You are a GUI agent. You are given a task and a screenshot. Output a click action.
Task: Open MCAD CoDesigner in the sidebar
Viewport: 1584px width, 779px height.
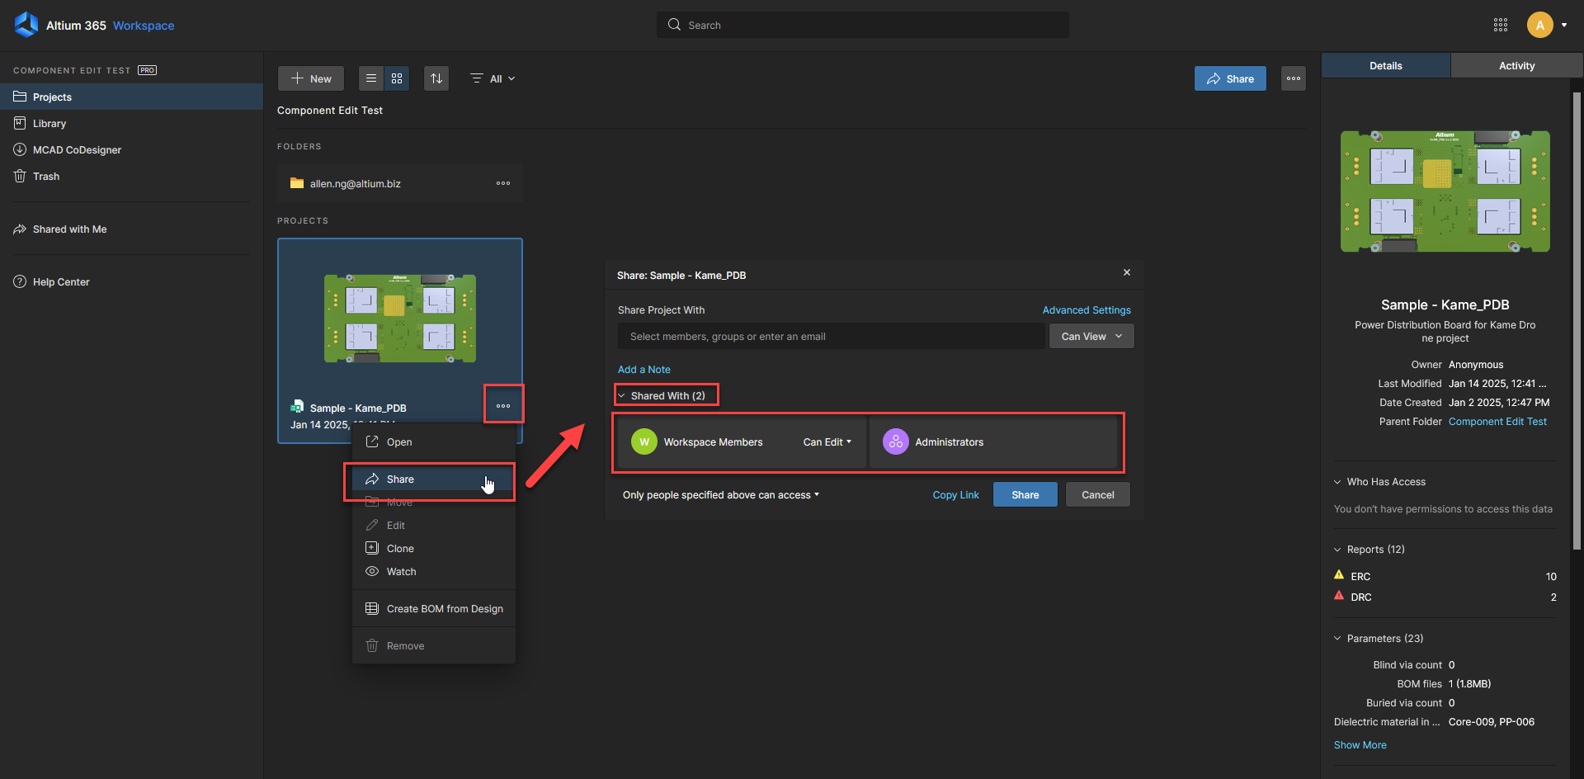pos(132,149)
